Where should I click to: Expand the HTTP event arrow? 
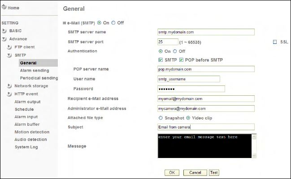pyautogui.click(x=9, y=94)
